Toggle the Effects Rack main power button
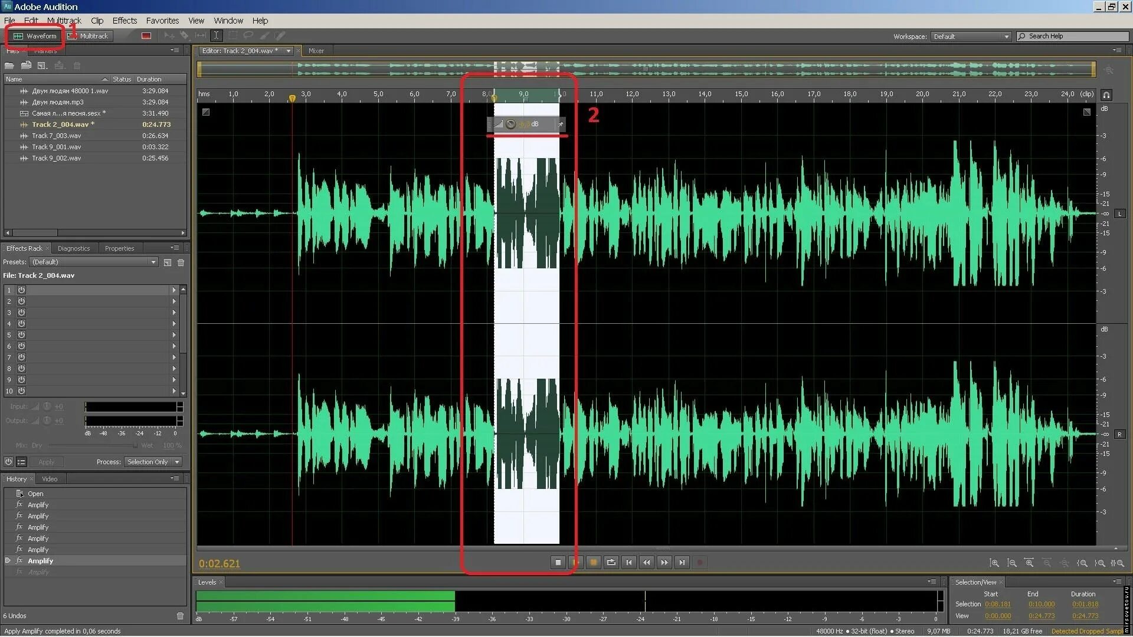1133x637 pixels. point(8,462)
